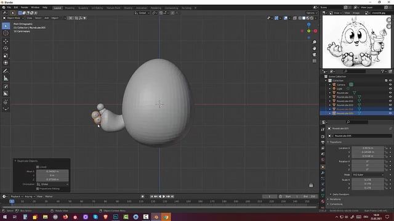Open the timeline Marker menu
This screenshot has width=394, height=221.
[49, 196]
